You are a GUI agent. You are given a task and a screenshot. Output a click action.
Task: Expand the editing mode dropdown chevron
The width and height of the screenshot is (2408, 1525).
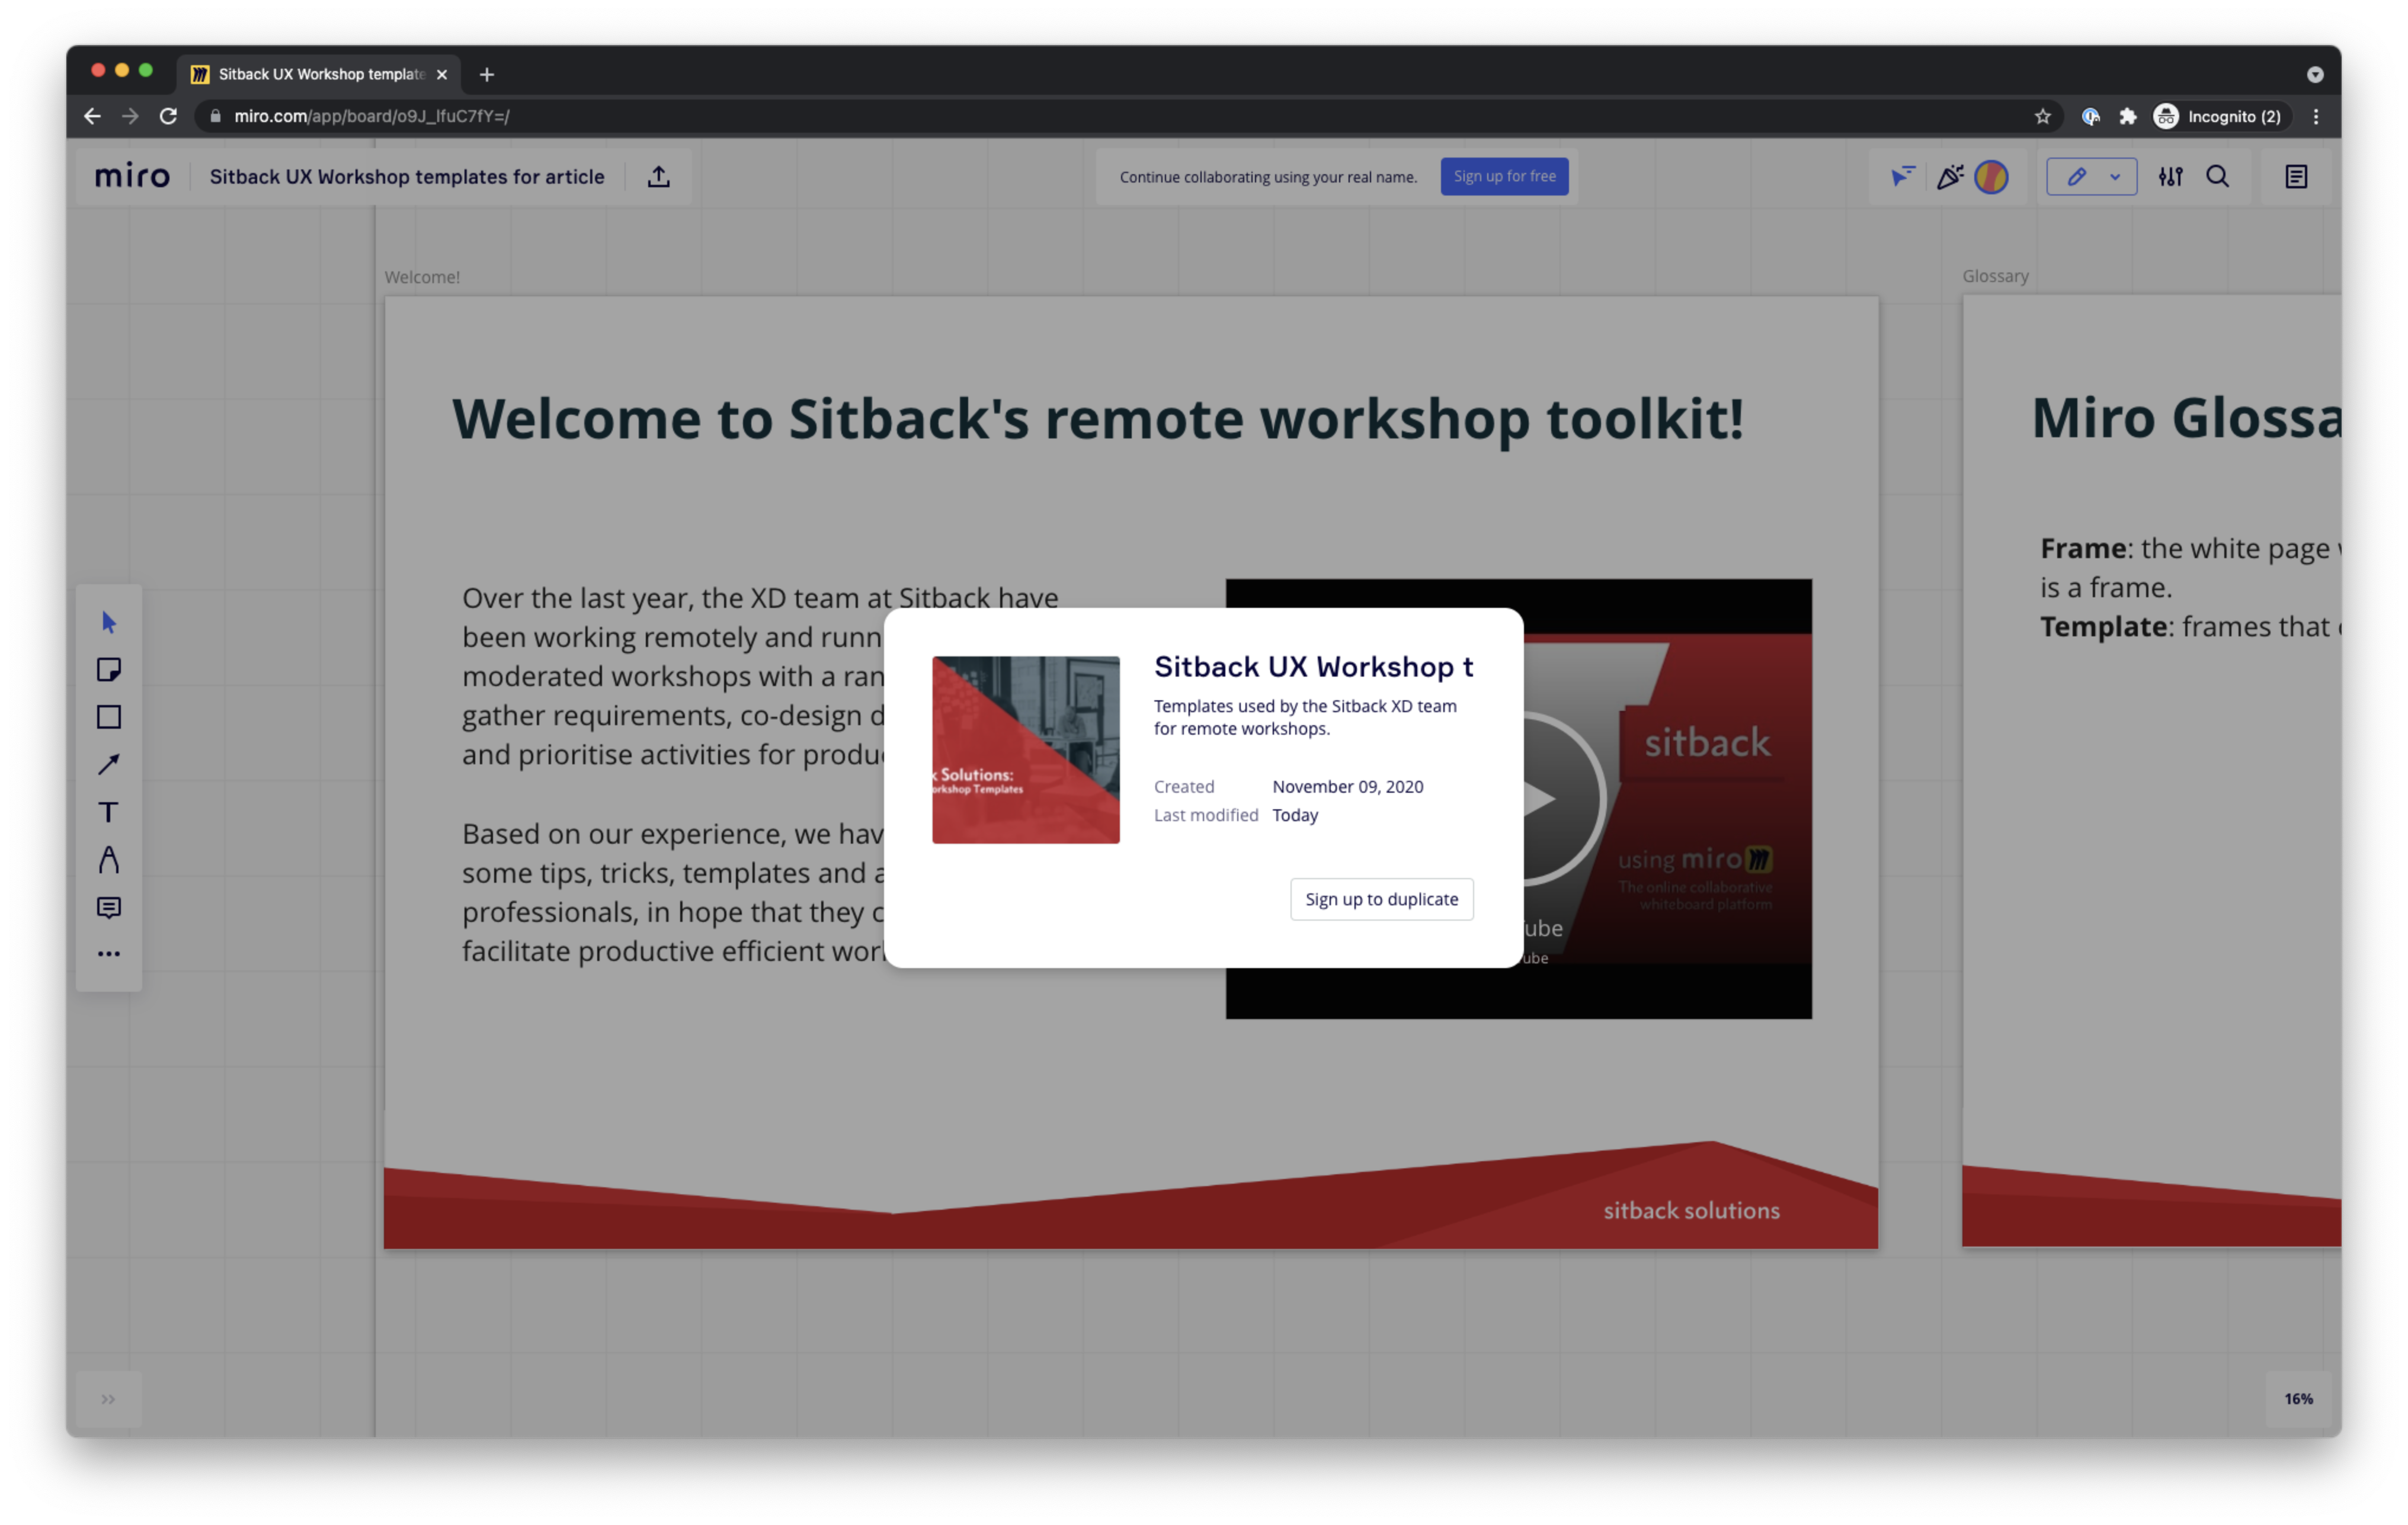2115,177
